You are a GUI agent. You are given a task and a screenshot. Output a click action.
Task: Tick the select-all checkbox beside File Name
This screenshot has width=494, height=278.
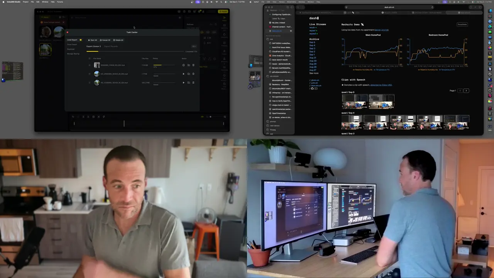click(x=90, y=58)
